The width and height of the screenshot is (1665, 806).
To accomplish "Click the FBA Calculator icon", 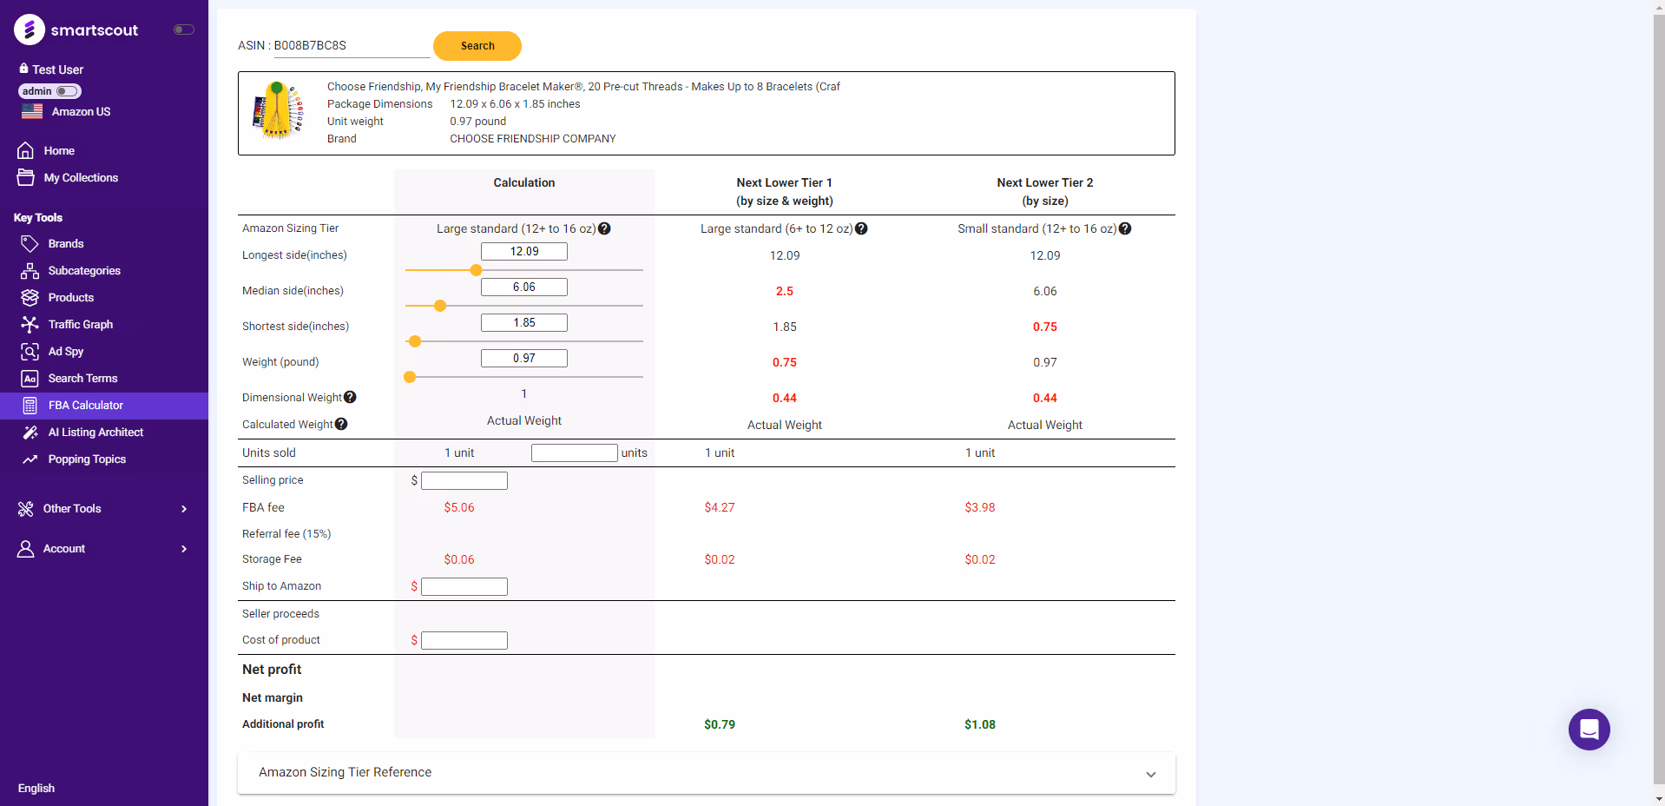I will [30, 405].
